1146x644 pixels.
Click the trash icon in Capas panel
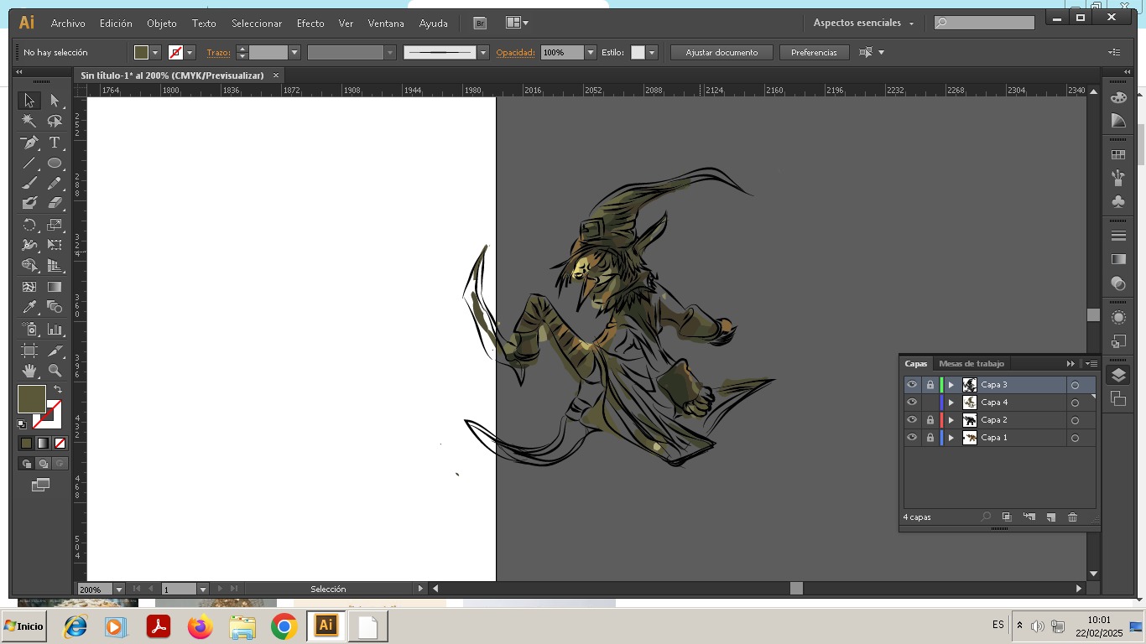pyautogui.click(x=1072, y=517)
